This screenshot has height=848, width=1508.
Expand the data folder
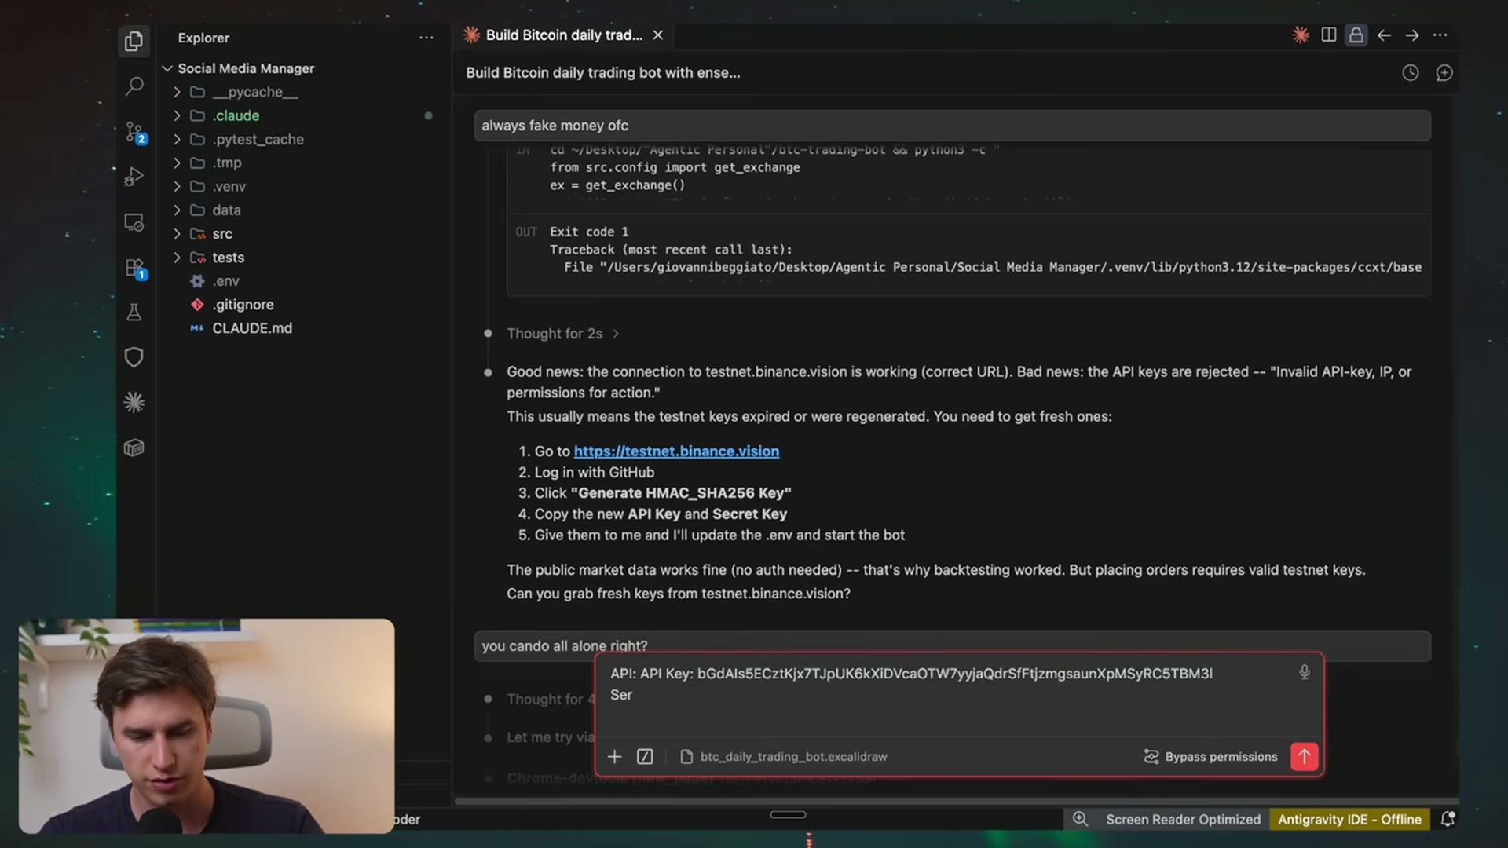177,210
